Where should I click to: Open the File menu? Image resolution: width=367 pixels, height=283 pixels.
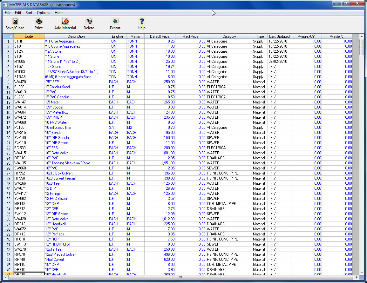[x=8, y=13]
